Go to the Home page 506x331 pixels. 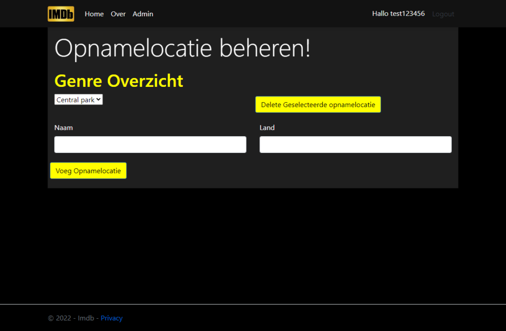(94, 14)
